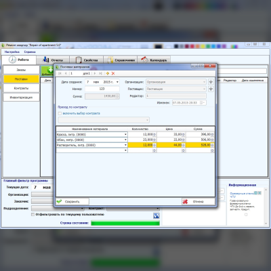Click the Сохранить save button
The image size is (271, 271).
[x=72, y=201]
